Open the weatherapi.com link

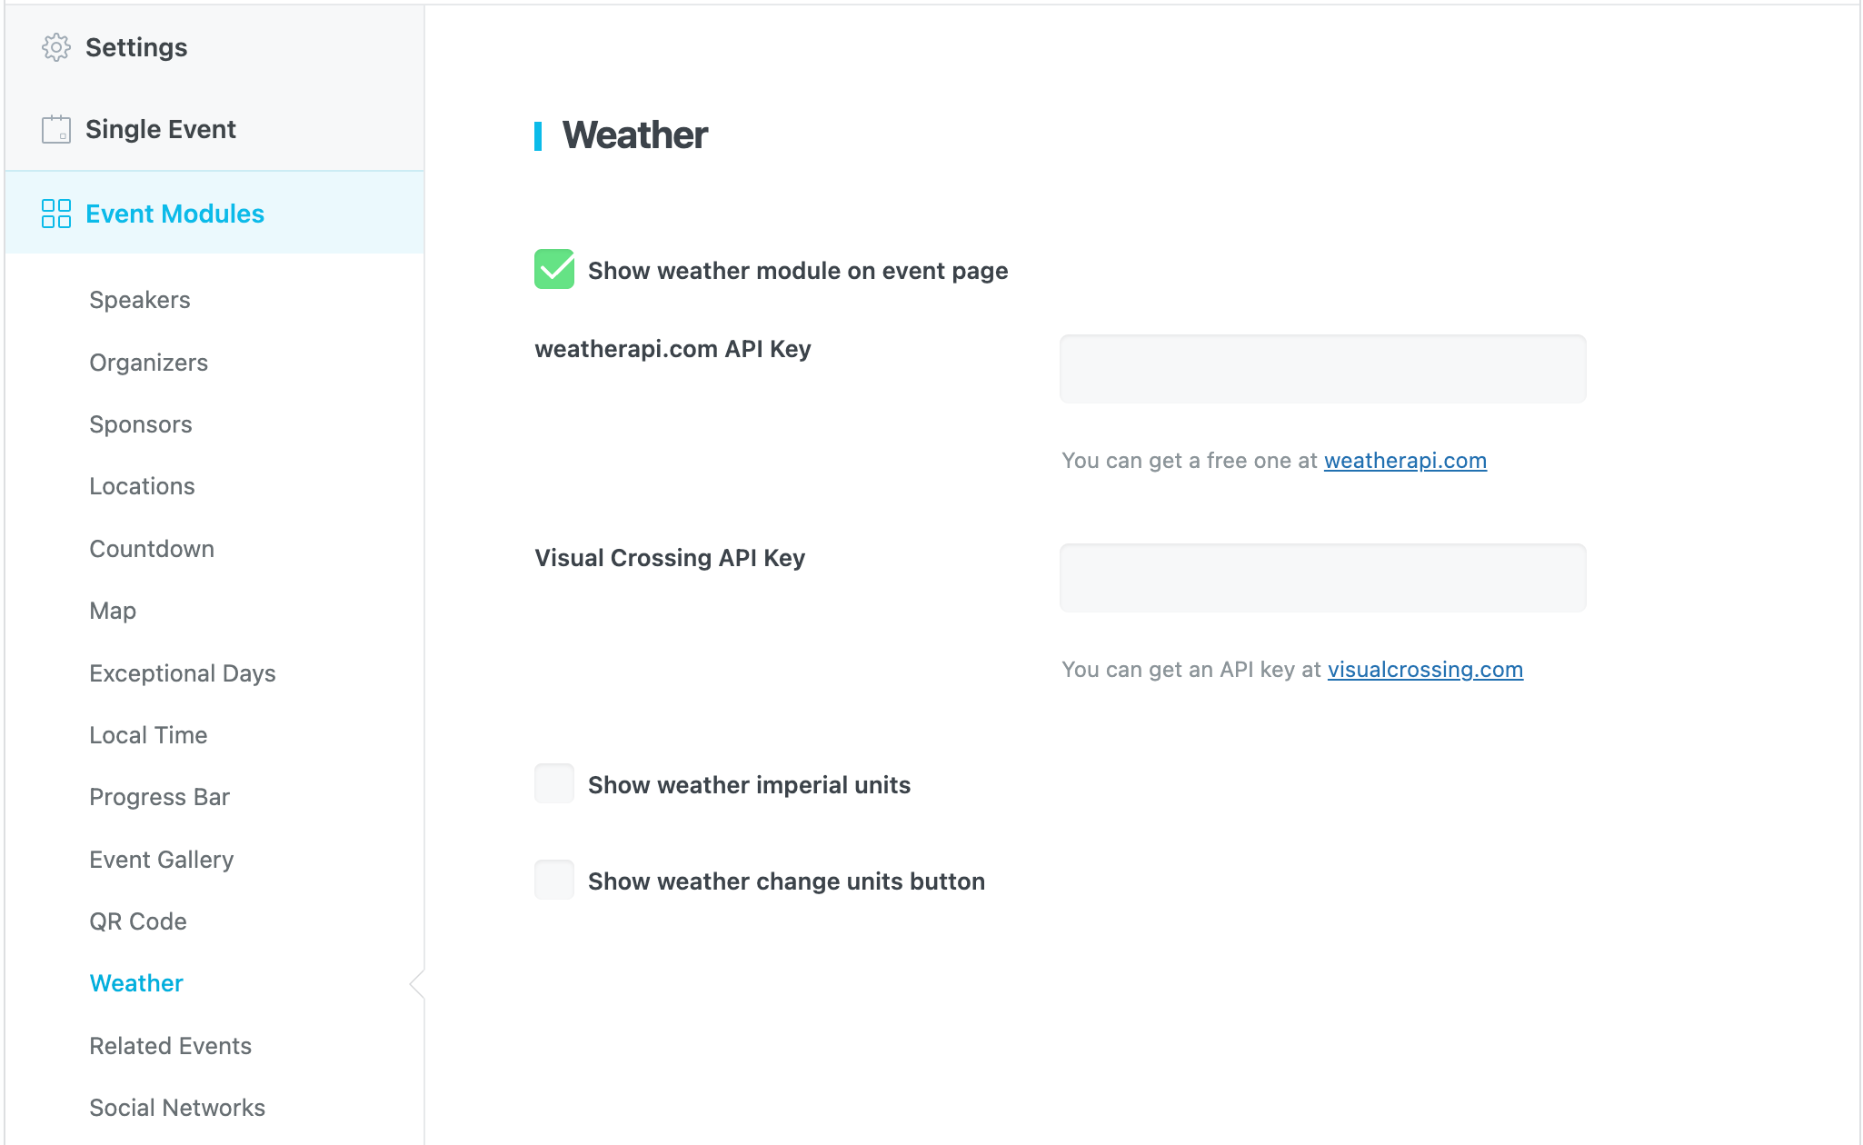[1404, 461]
